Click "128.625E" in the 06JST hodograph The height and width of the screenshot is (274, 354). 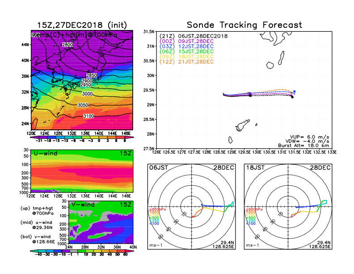point(223,246)
